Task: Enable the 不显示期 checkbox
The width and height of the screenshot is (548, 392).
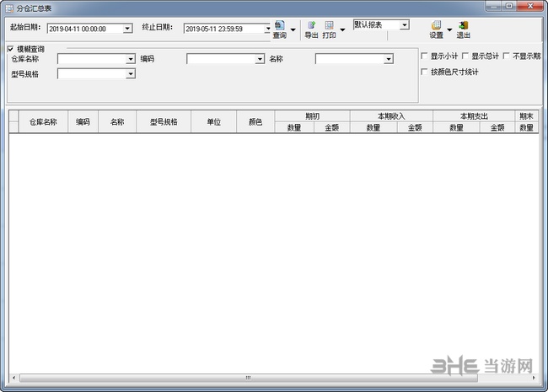Action: pos(507,56)
